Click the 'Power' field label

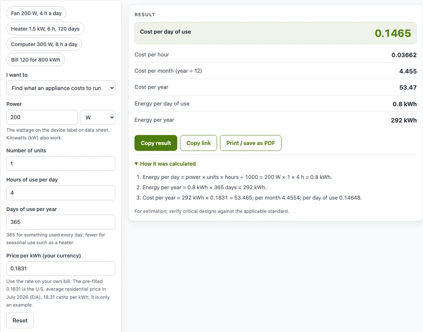pyautogui.click(x=14, y=104)
